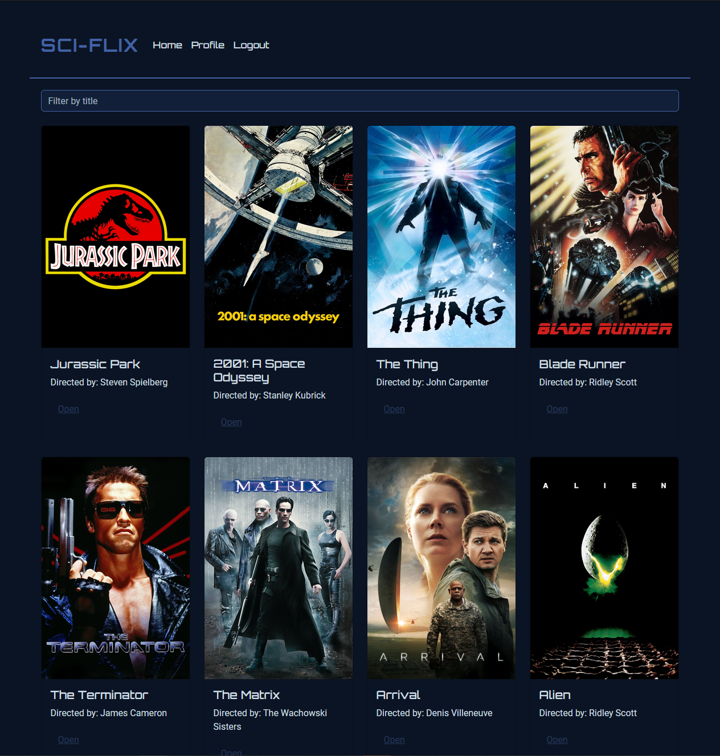Click the Logout link
Screen dimensions: 720x756
[251, 45]
